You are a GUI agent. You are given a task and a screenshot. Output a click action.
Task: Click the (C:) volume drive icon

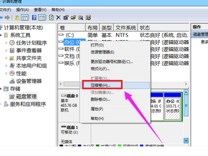[61, 34]
